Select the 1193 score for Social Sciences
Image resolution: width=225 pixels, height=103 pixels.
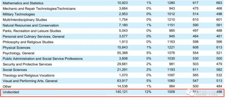pos(171,70)
